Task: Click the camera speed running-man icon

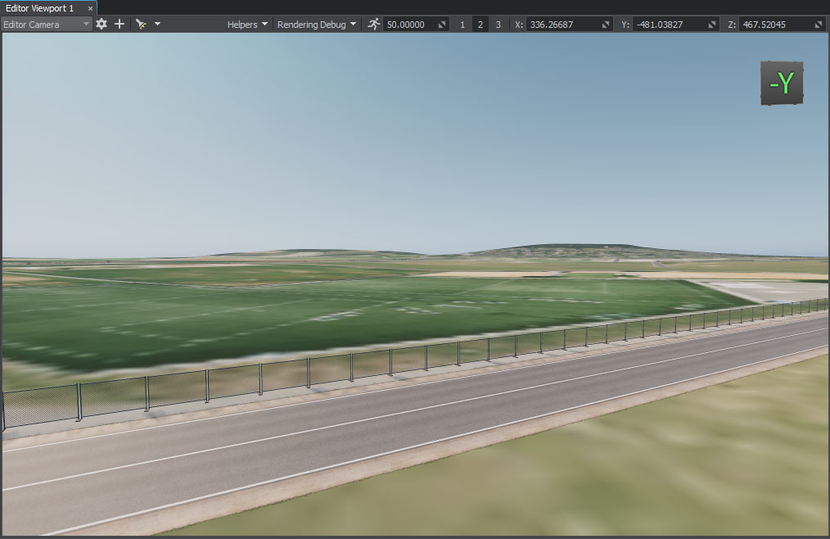Action: 374,25
